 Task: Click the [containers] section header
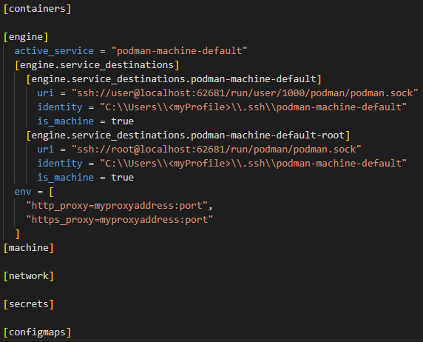coord(37,9)
